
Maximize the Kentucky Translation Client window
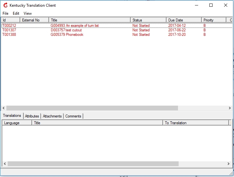click(x=211, y=5)
